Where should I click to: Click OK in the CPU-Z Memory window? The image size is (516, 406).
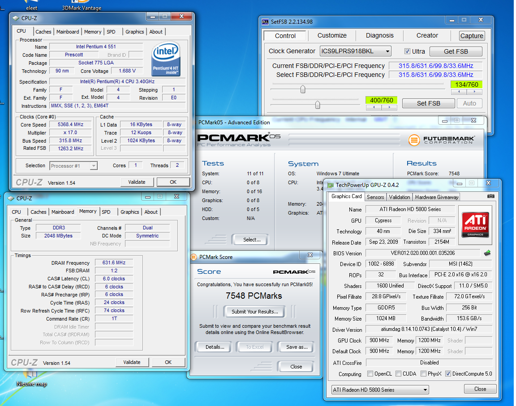click(168, 362)
